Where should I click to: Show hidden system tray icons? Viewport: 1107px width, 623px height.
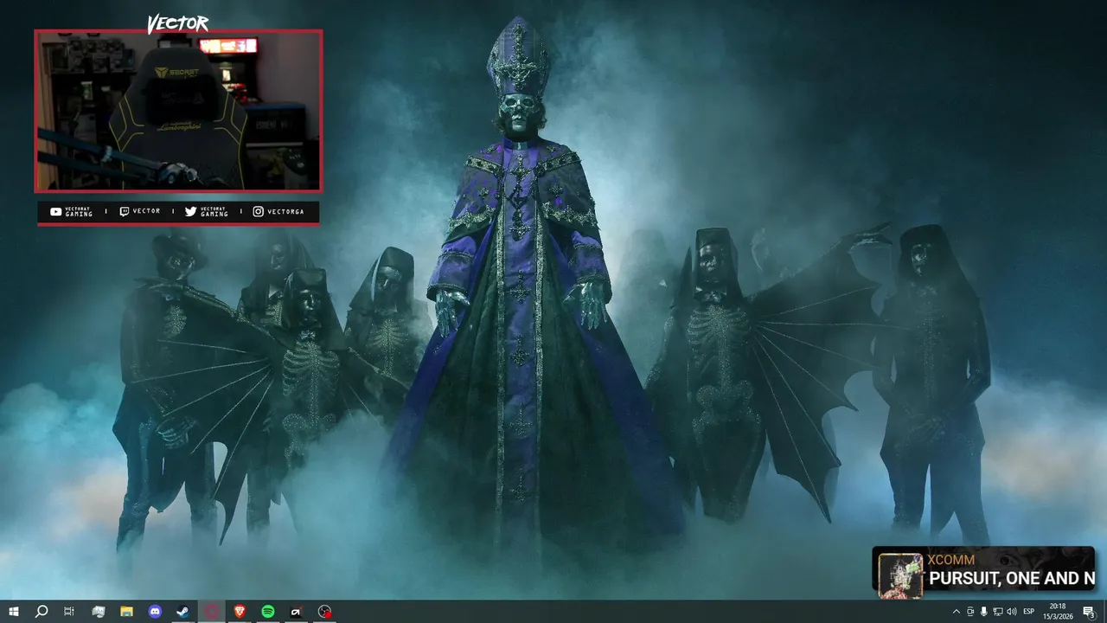[x=956, y=612]
